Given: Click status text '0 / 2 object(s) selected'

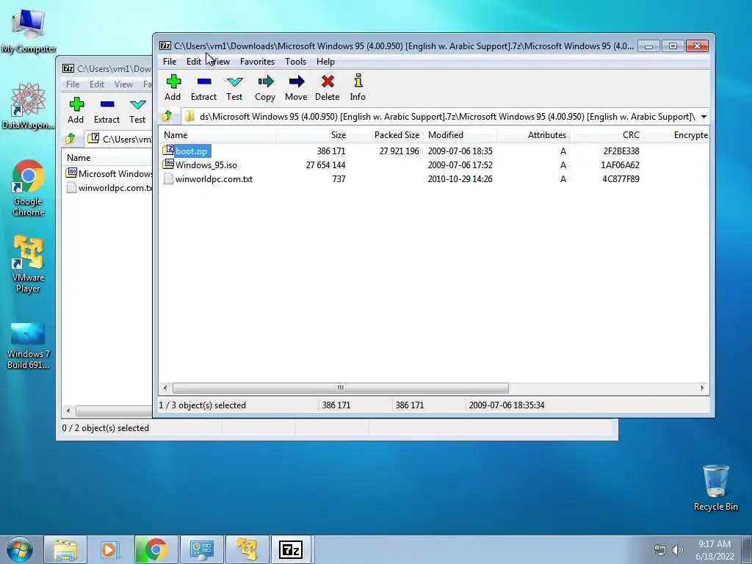Looking at the screenshot, I should 106,428.
